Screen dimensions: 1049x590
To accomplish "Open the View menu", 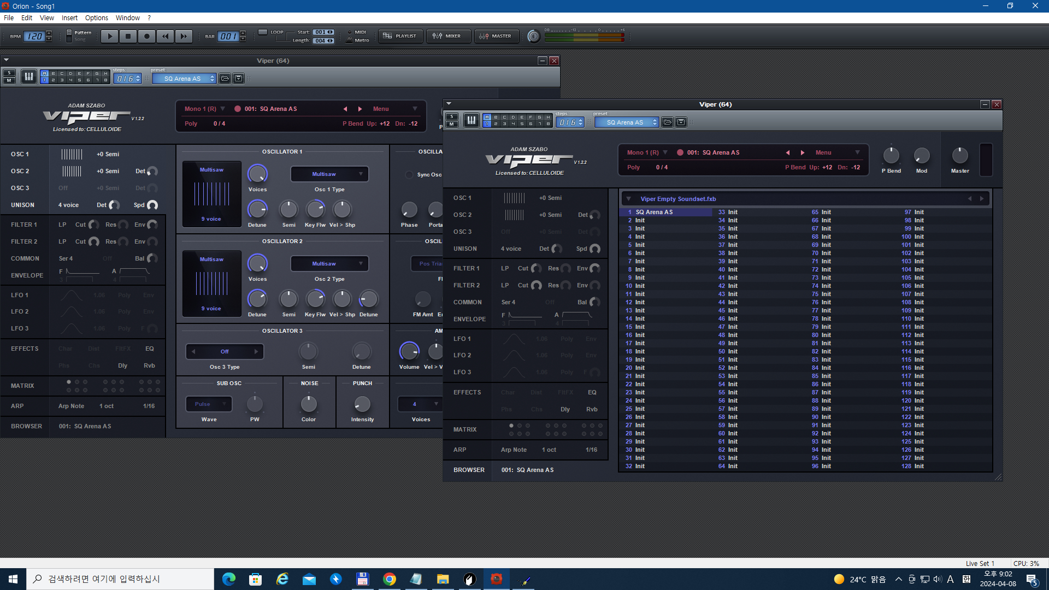I will click(47, 17).
